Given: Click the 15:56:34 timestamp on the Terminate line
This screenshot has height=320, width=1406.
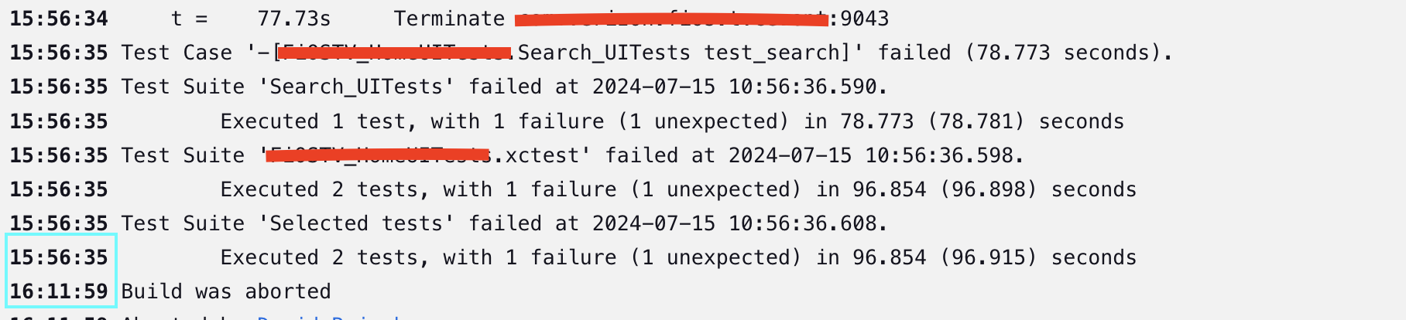Looking at the screenshot, I should (x=59, y=19).
